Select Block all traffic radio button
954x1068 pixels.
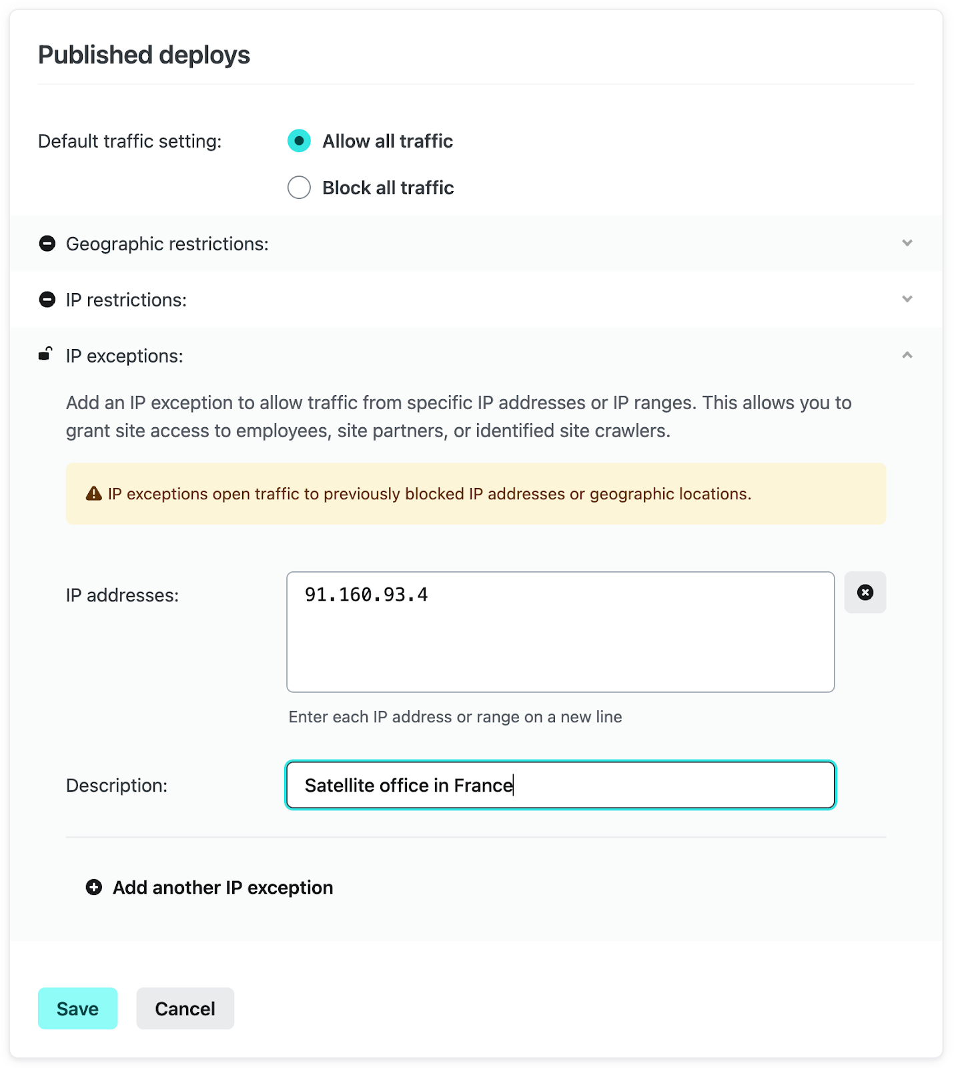[299, 188]
